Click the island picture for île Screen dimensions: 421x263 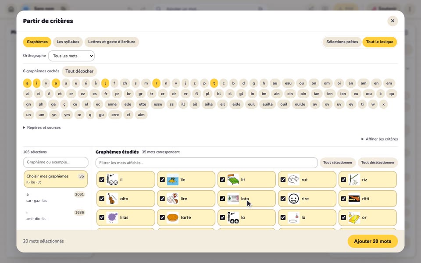pos(173,180)
